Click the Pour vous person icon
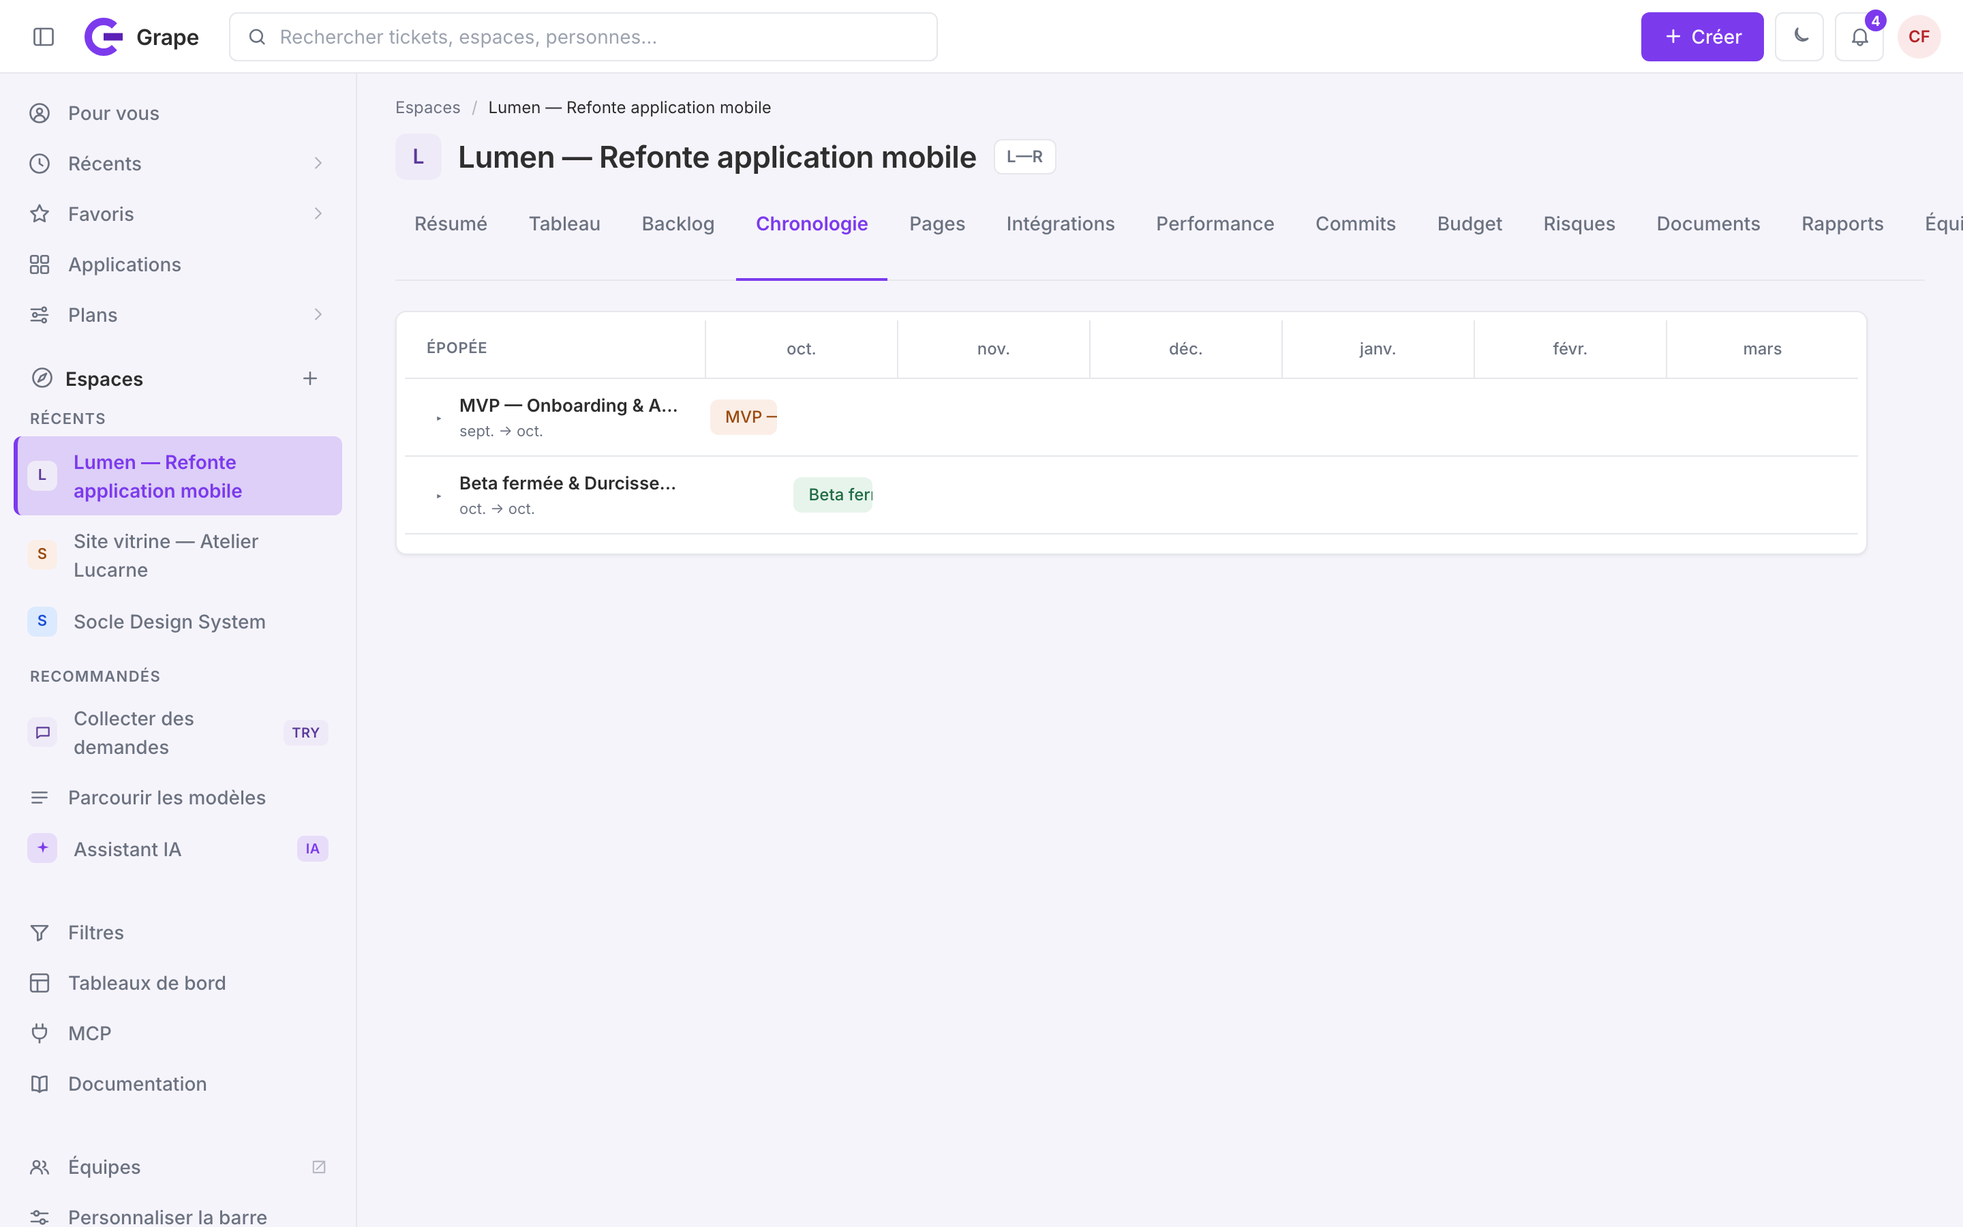 click(x=40, y=112)
